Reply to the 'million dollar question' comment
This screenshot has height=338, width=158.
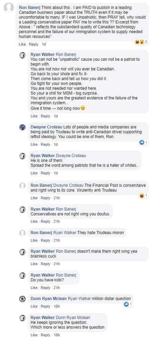46,306
